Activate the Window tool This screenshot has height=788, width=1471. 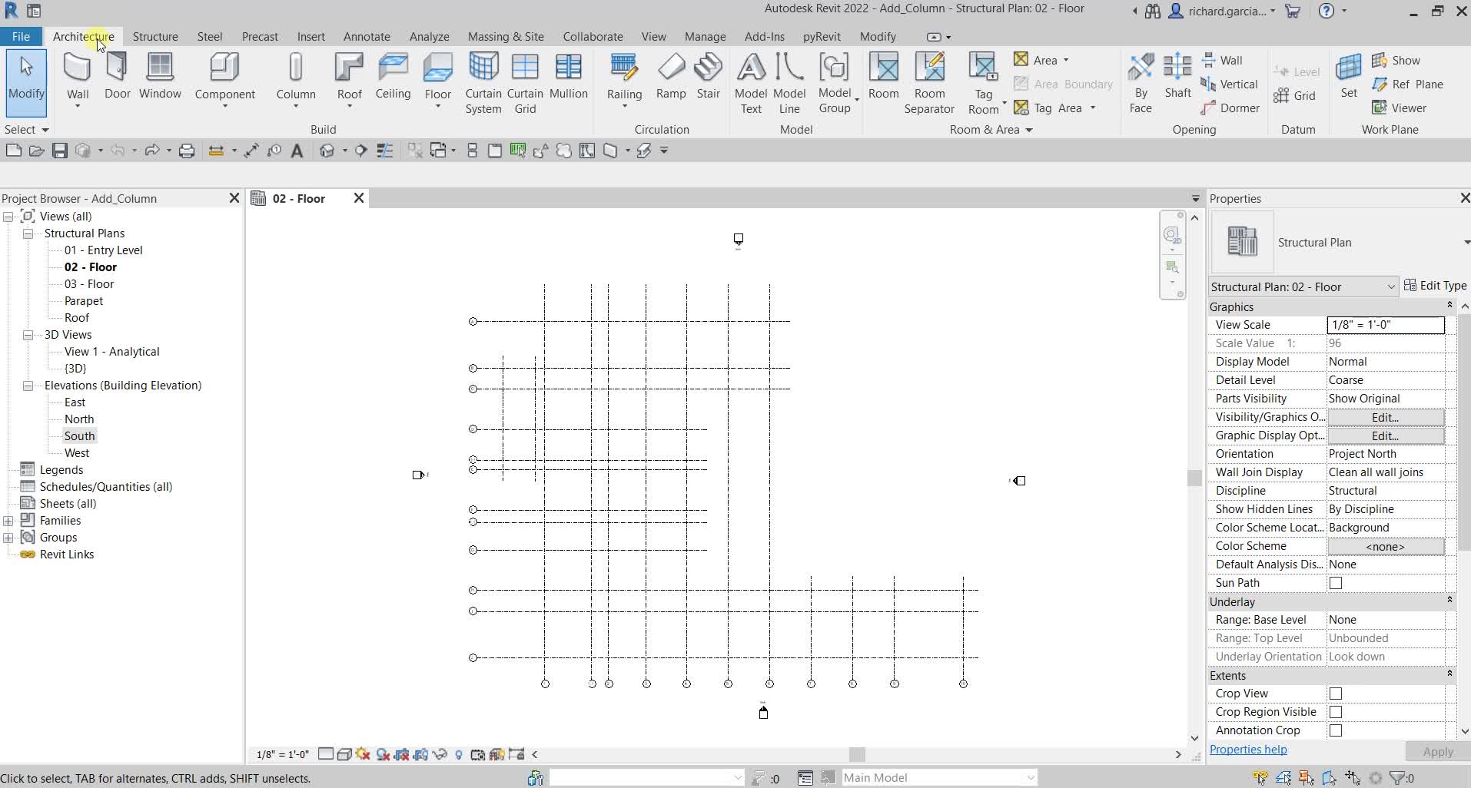[x=159, y=77]
